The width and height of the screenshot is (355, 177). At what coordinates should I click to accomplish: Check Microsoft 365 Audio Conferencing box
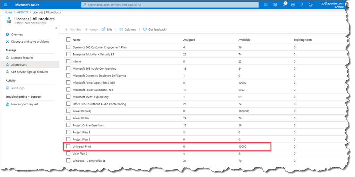click(x=68, y=68)
